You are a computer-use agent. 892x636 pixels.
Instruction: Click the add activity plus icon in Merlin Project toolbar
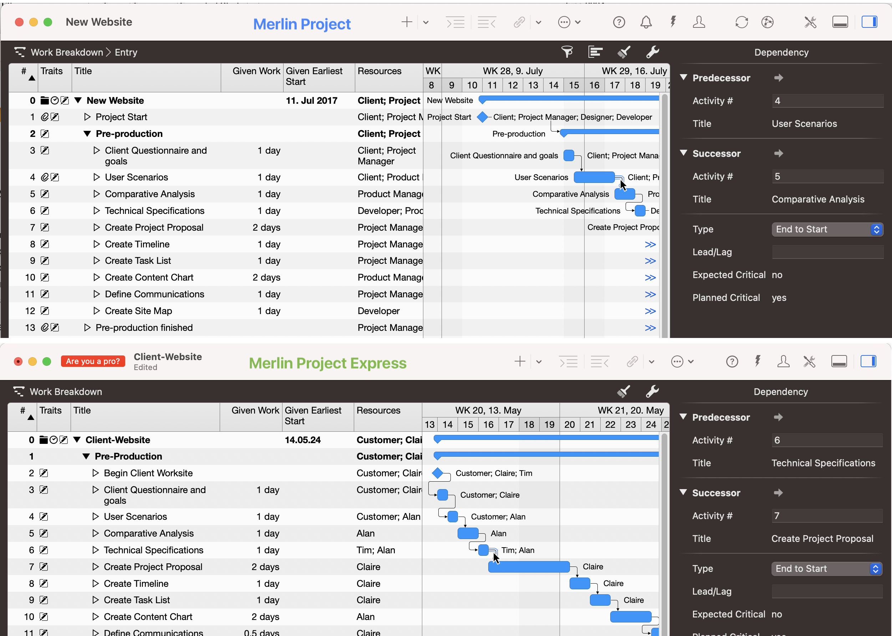407,22
